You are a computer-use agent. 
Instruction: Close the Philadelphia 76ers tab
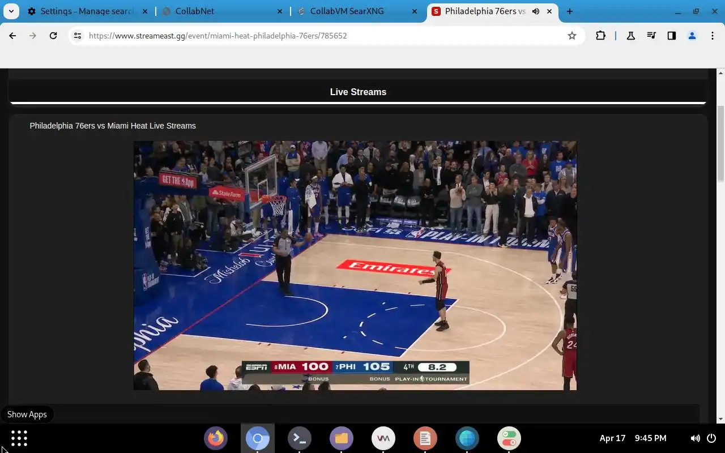549,11
